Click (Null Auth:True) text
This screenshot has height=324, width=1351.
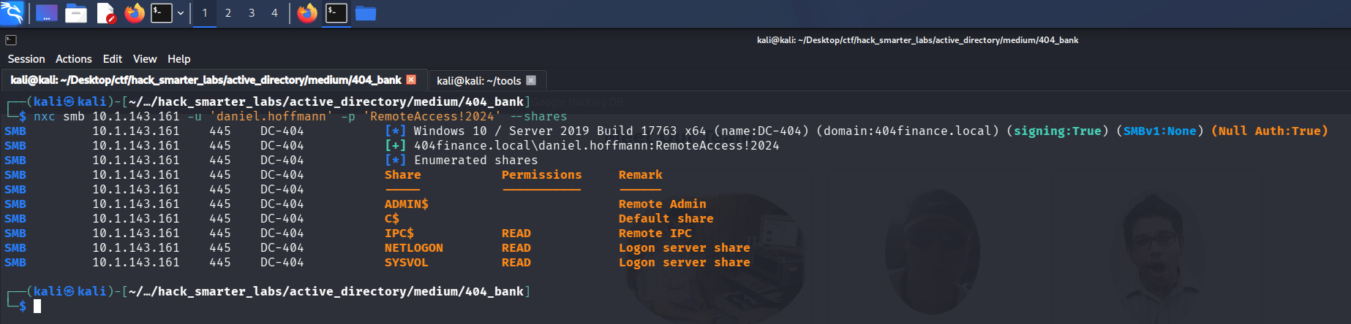[x=1269, y=131]
